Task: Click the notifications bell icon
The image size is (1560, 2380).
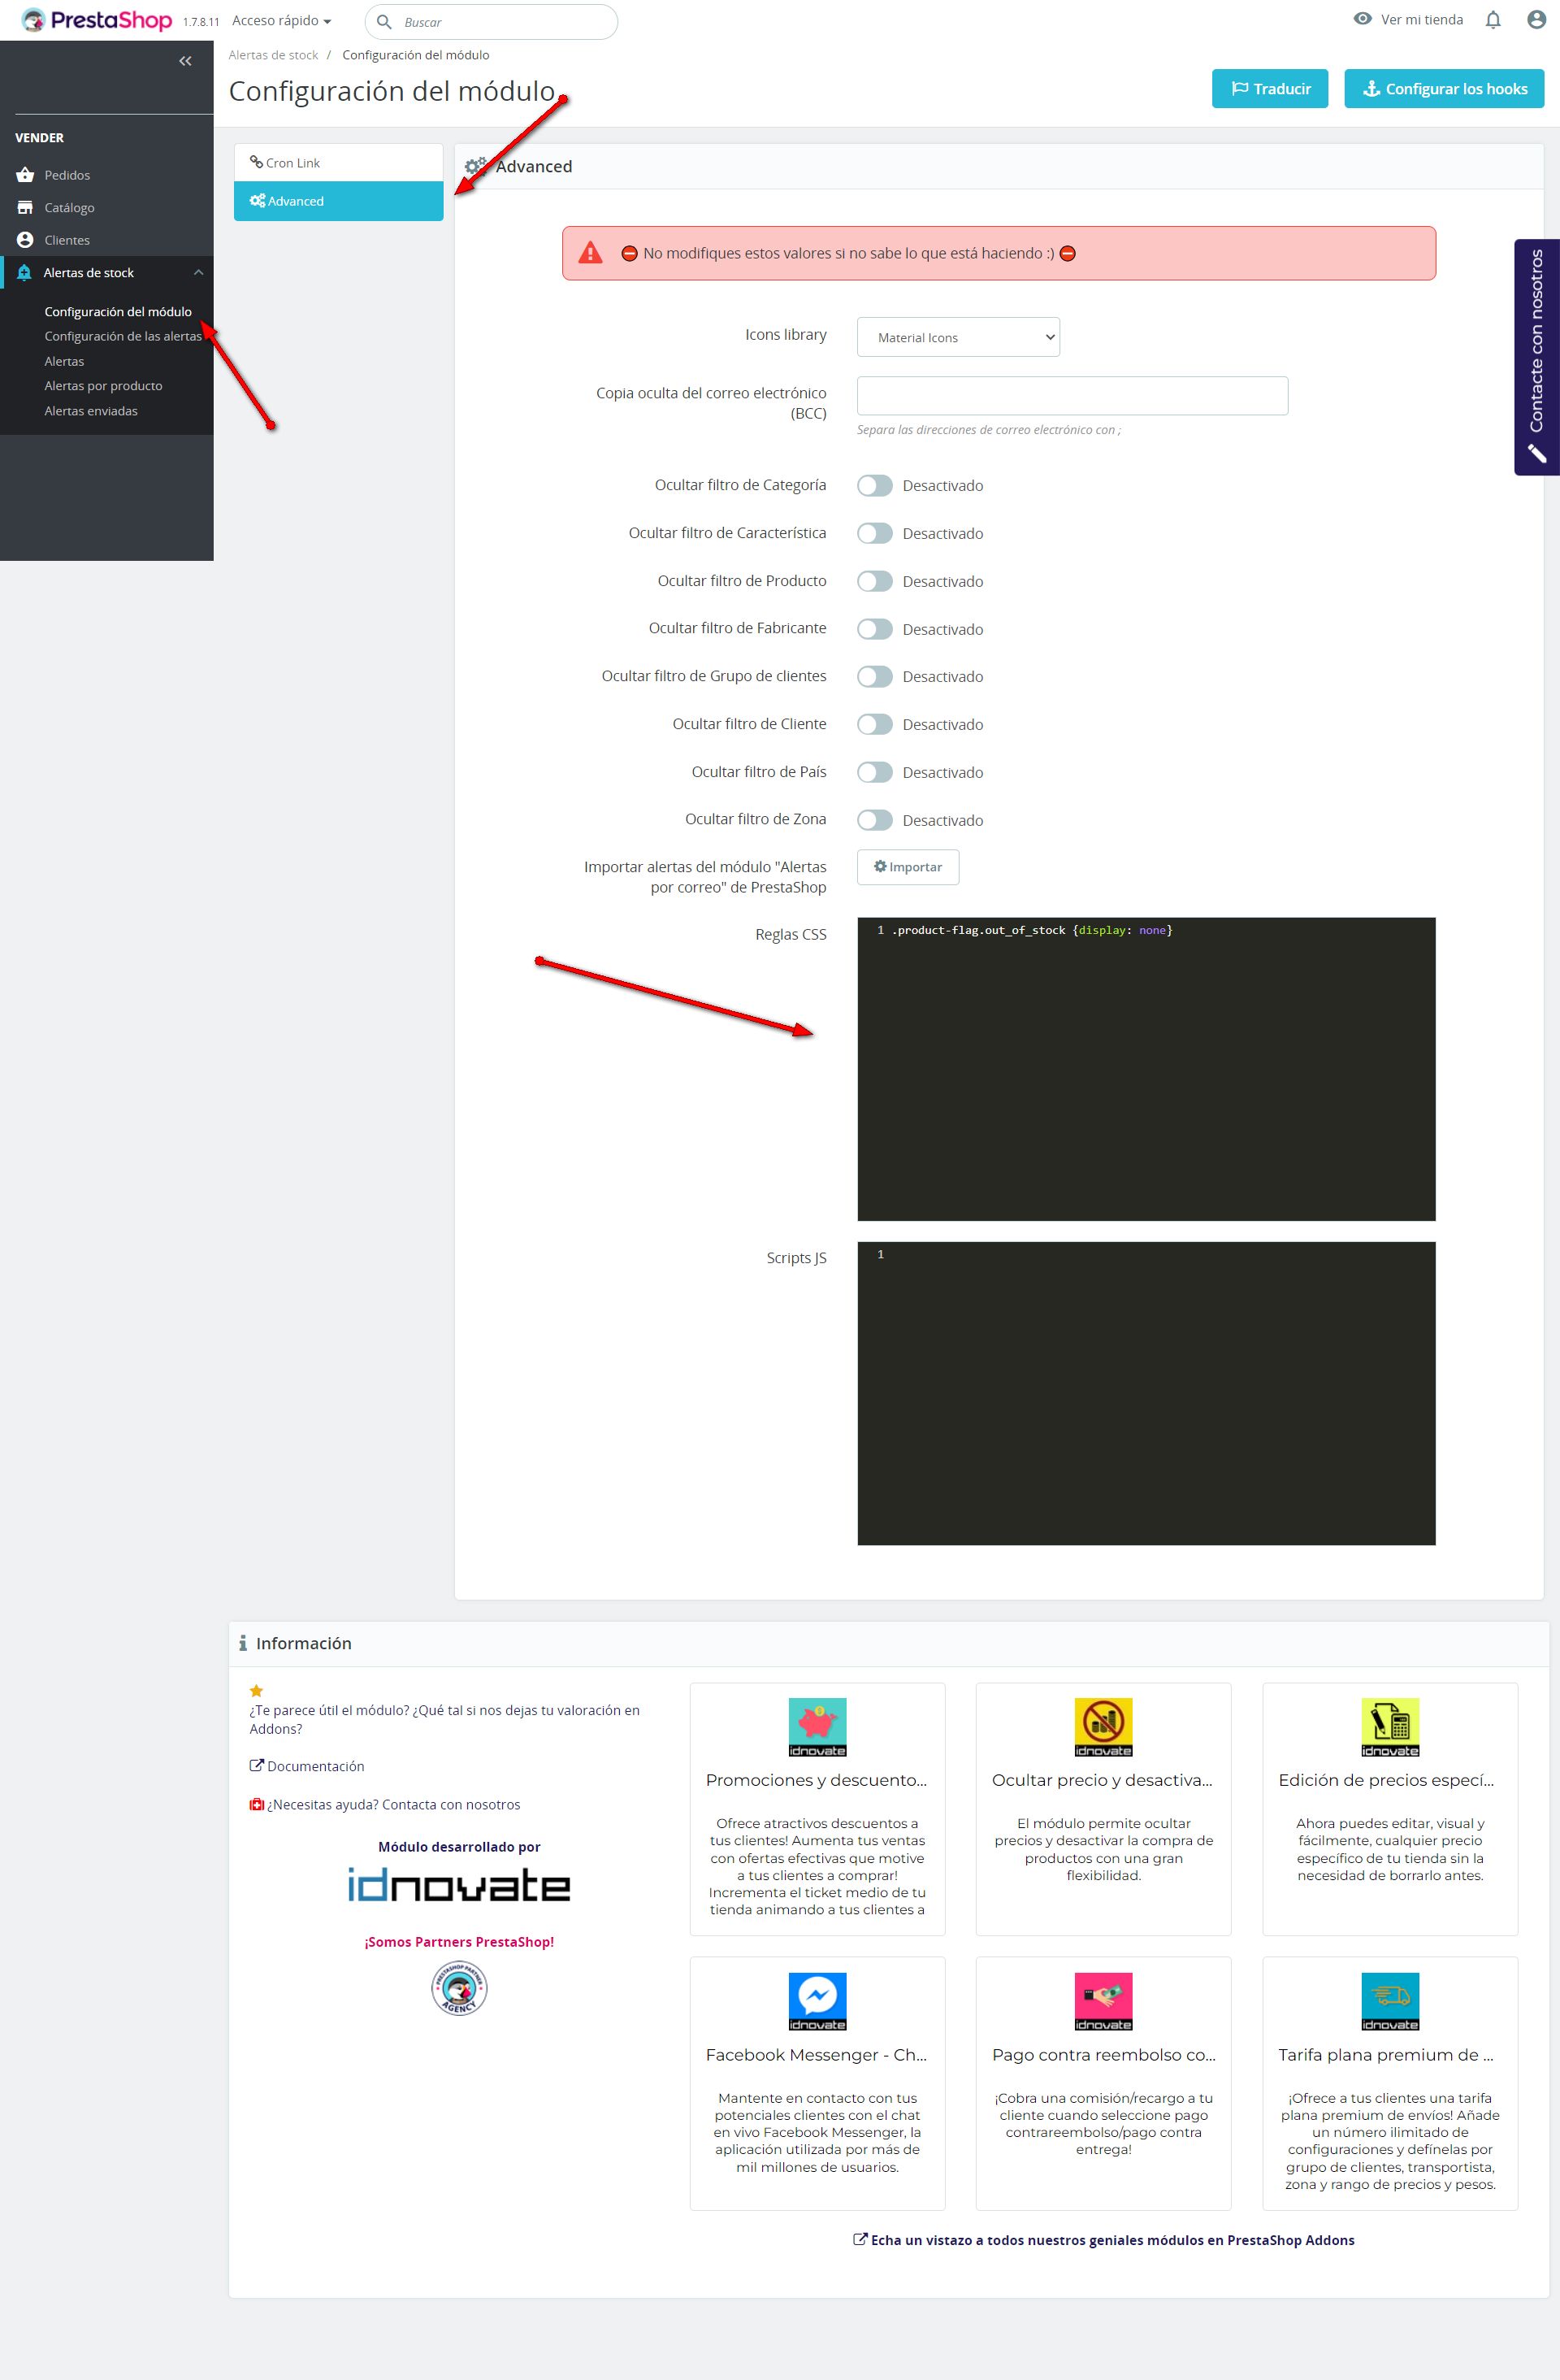Action: (x=1492, y=20)
